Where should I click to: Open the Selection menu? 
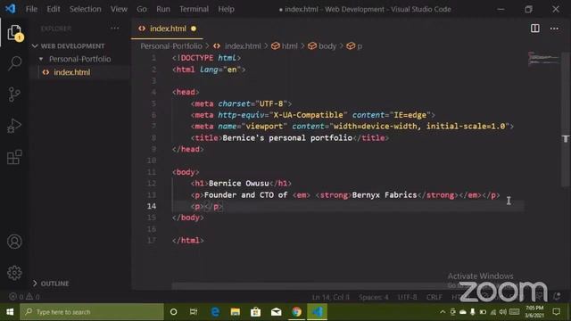click(x=86, y=9)
